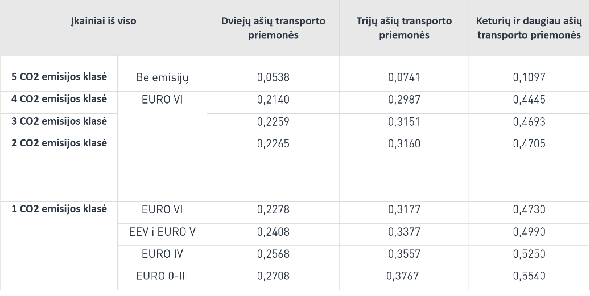Select the cell showing 0,2987

(404, 100)
